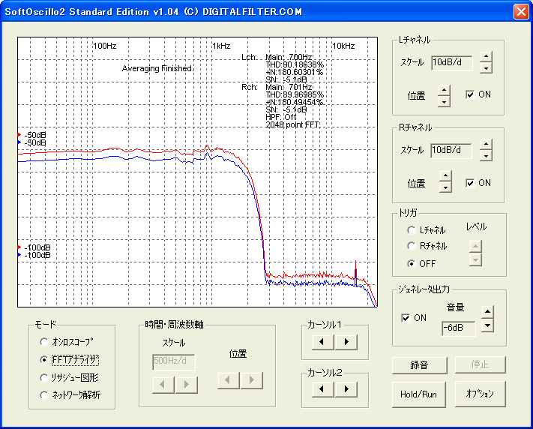This screenshot has height=429, width=533.
Task: Click the '2048 point FFT' readout
Action: [x=292, y=124]
